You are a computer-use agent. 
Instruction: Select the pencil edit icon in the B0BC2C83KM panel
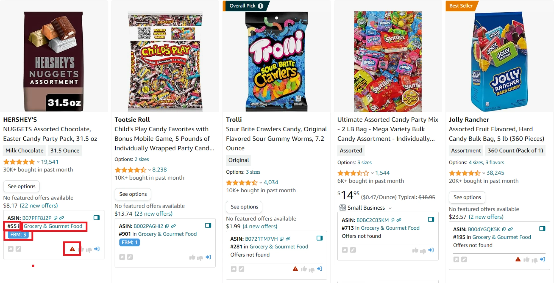tap(353, 250)
